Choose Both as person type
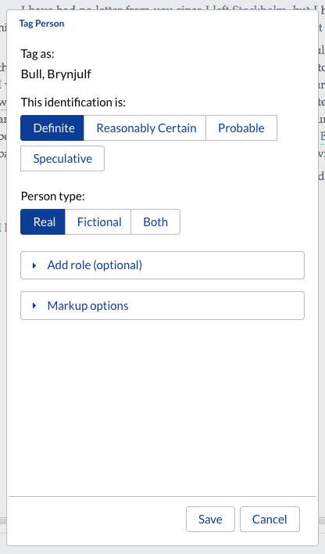This screenshot has height=554, width=325. pos(155,222)
